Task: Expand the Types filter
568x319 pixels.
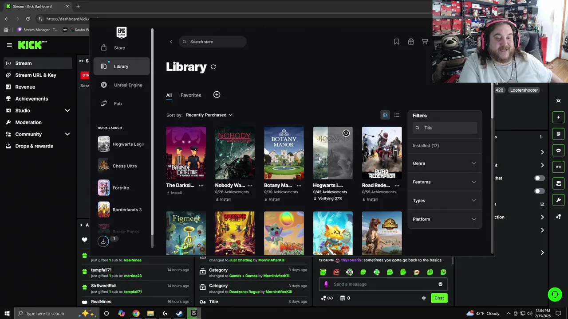Action: coord(445,201)
